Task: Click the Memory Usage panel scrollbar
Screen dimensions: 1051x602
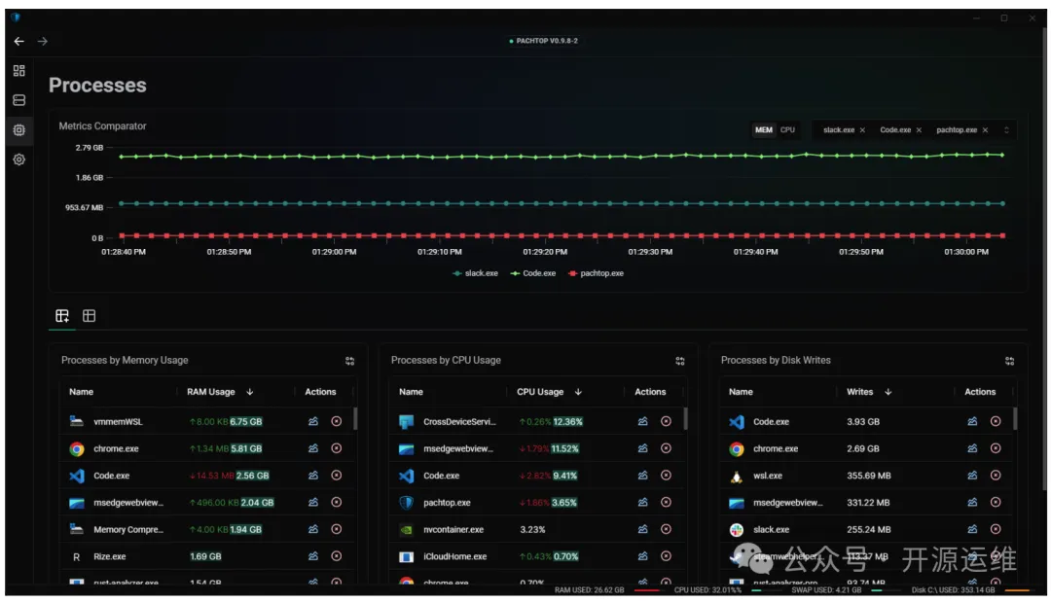Action: tap(355, 419)
